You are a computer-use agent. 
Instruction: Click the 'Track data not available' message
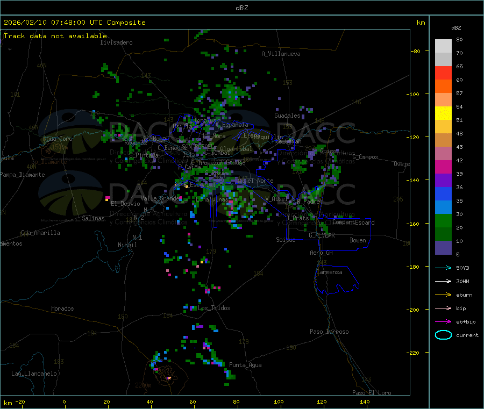[55, 36]
